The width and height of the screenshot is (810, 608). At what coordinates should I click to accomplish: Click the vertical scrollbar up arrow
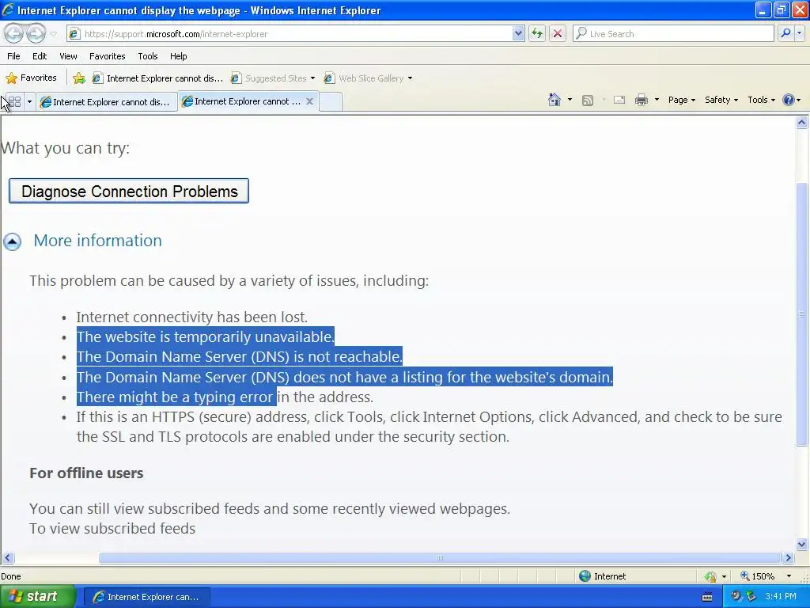[802, 123]
